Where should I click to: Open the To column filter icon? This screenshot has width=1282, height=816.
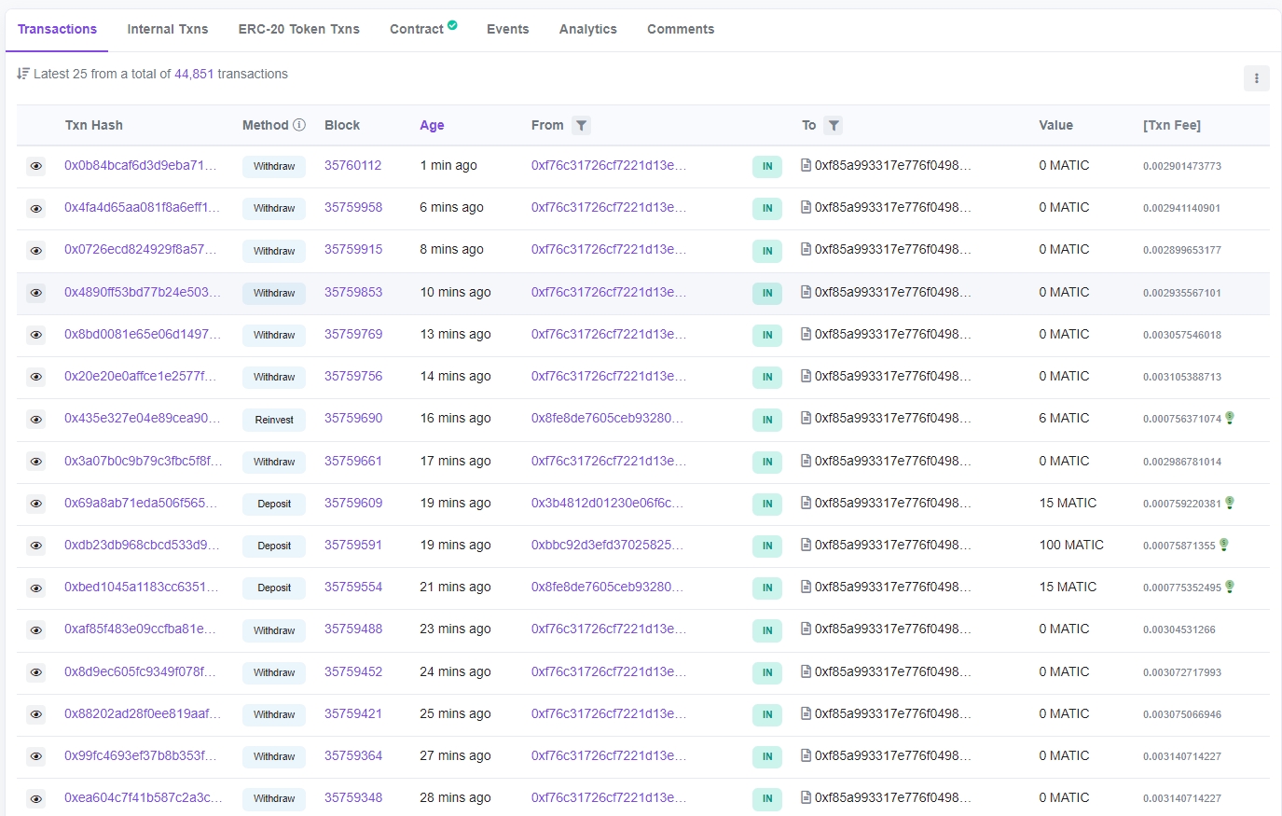point(834,125)
